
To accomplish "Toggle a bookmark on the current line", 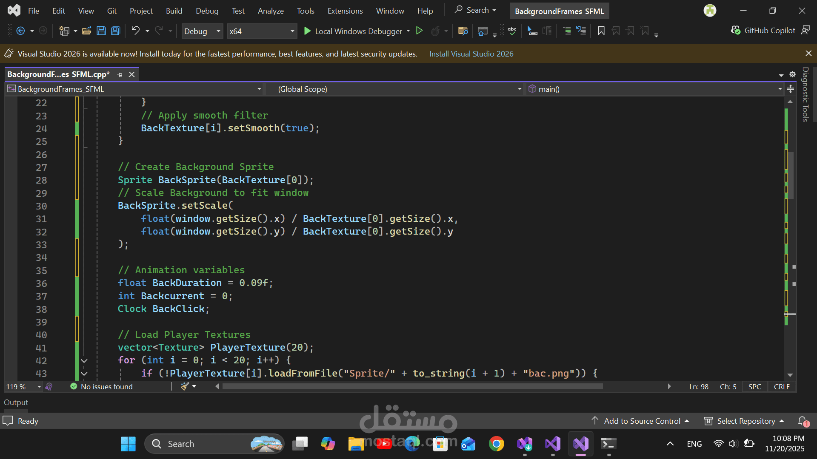I will [x=601, y=31].
